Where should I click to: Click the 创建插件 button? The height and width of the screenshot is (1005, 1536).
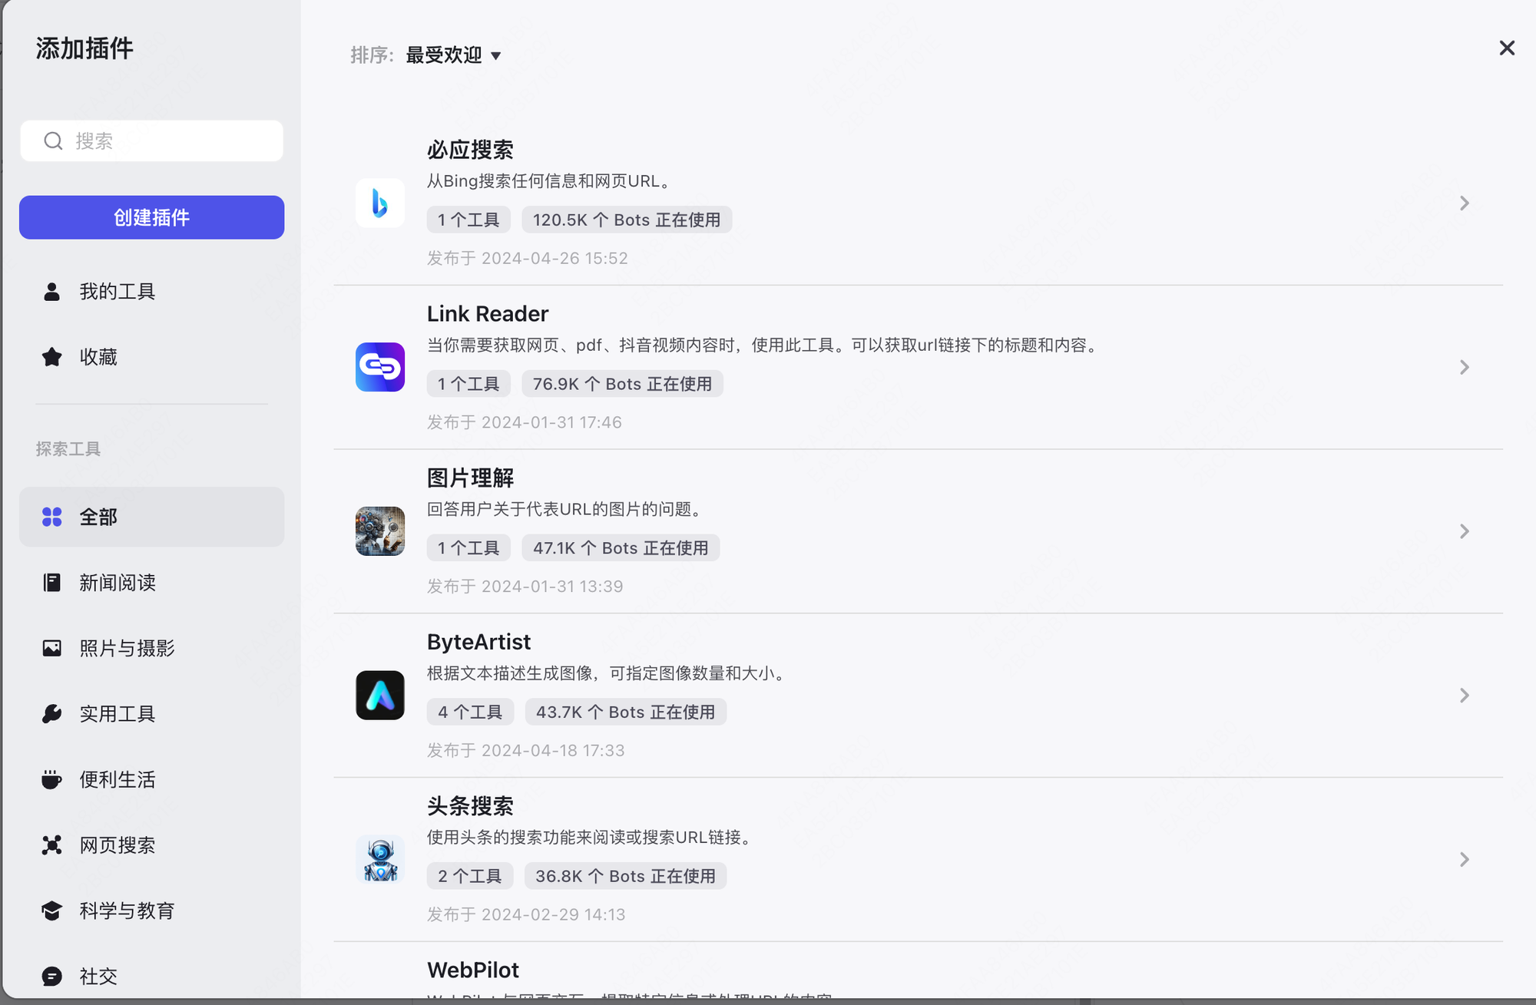(151, 217)
